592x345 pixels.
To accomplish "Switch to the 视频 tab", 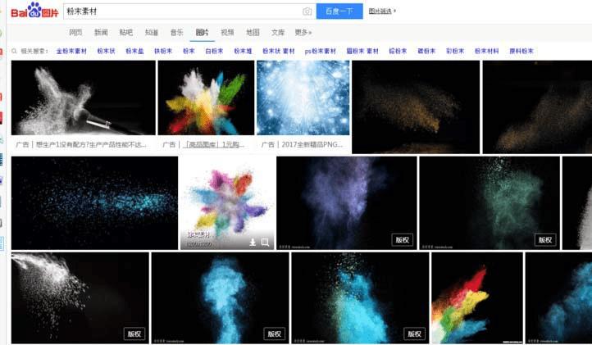I will pyautogui.click(x=227, y=33).
